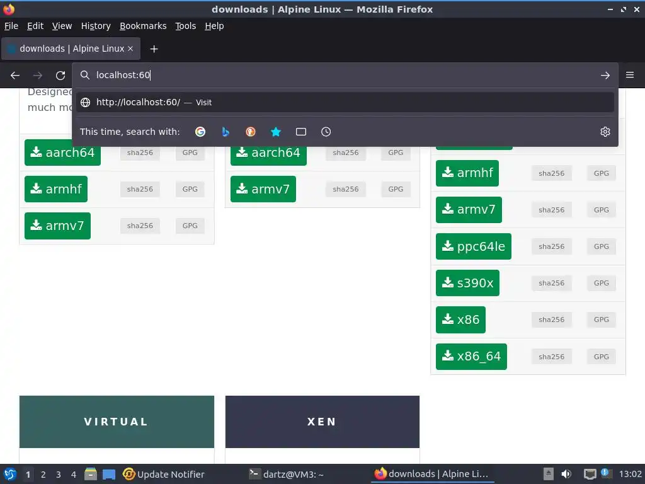Reload the current page
The height and width of the screenshot is (484, 645).
(x=60, y=76)
